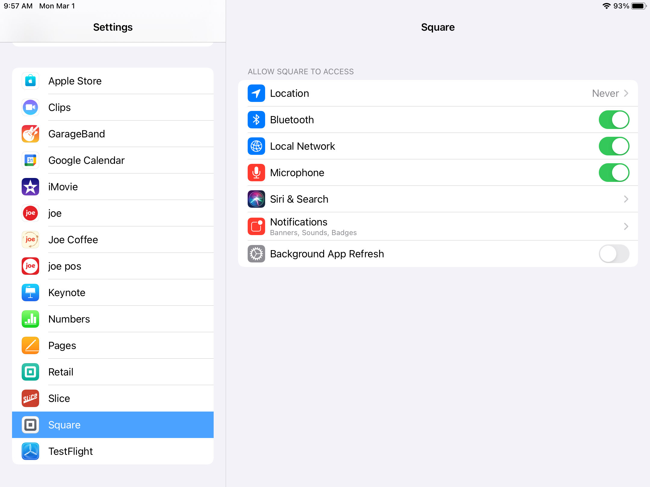Tap Allow Square To Access header
This screenshot has width=650, height=487.
tap(301, 72)
